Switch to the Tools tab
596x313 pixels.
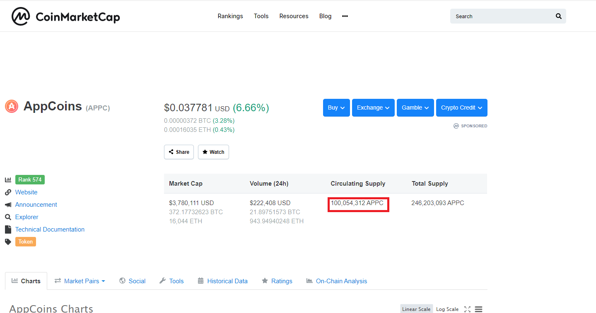point(171,281)
